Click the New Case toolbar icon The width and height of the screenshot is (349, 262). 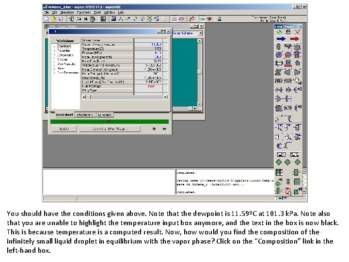tap(47, 19)
